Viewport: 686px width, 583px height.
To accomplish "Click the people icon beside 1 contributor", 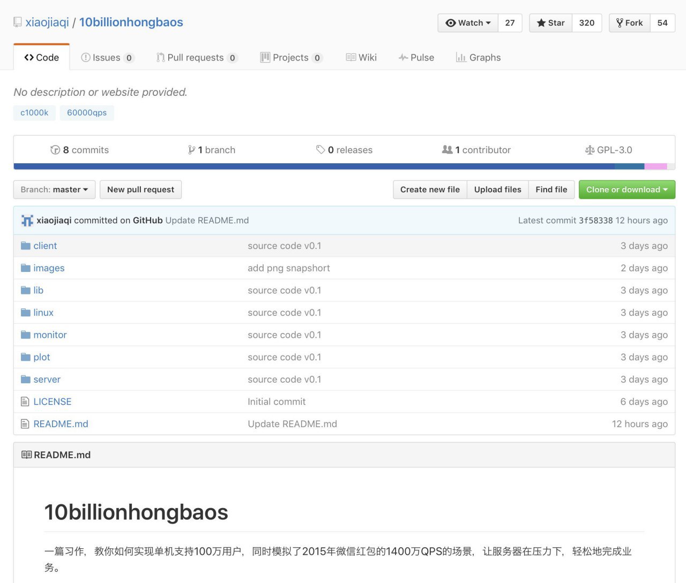I will (447, 150).
